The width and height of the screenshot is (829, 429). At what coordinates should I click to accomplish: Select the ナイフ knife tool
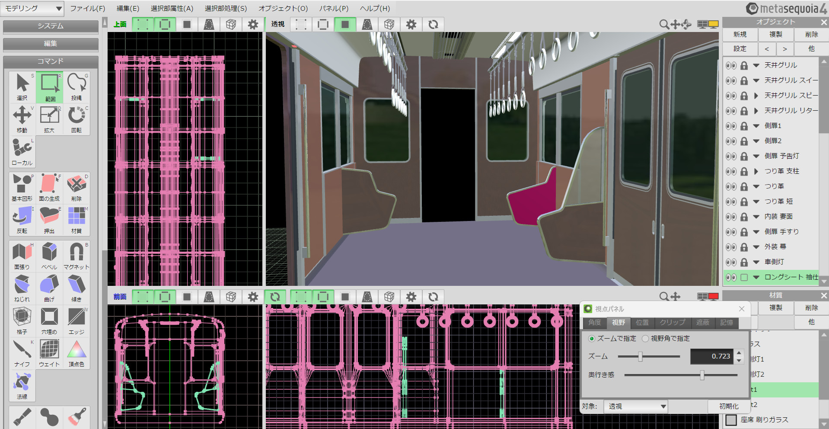pyautogui.click(x=22, y=353)
